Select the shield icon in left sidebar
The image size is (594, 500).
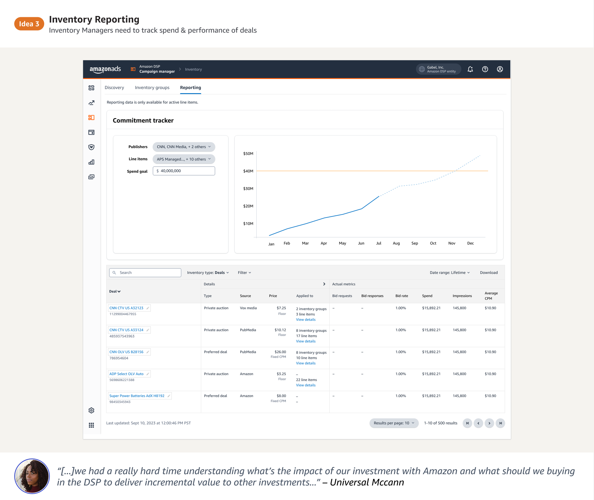coord(91,147)
